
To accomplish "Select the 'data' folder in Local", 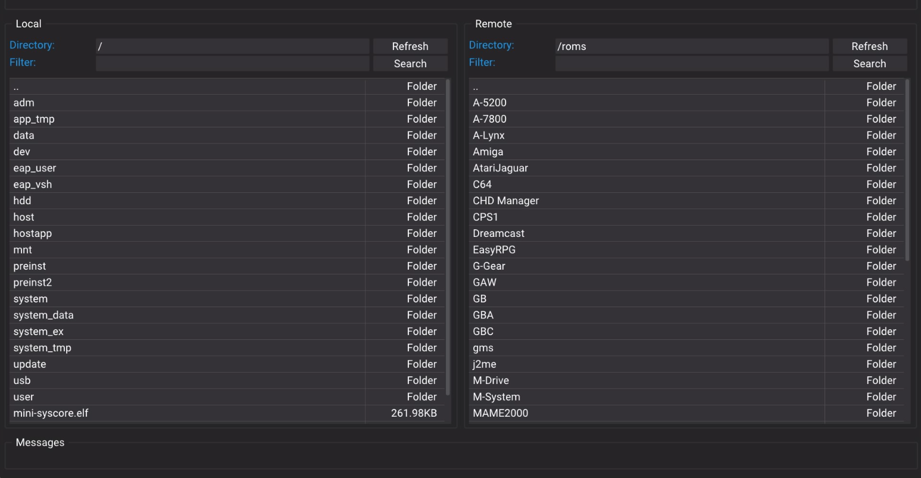I will pos(227,136).
